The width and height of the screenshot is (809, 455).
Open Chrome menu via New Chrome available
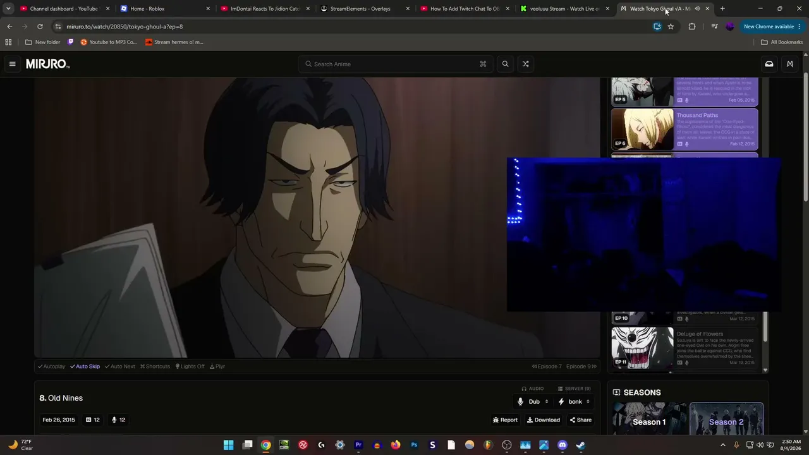click(x=772, y=27)
